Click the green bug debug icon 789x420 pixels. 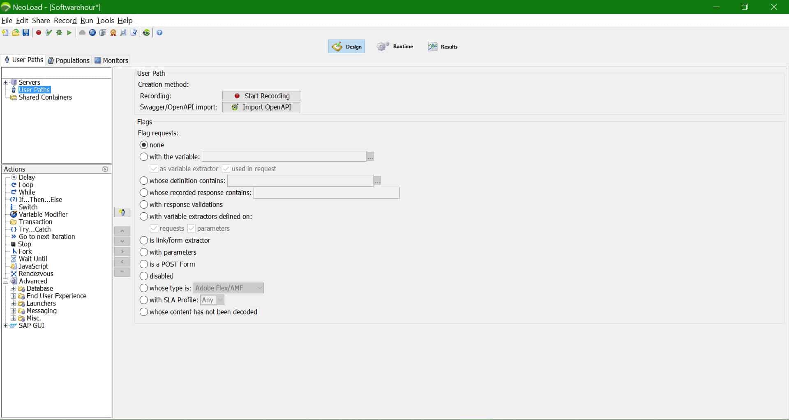(59, 33)
